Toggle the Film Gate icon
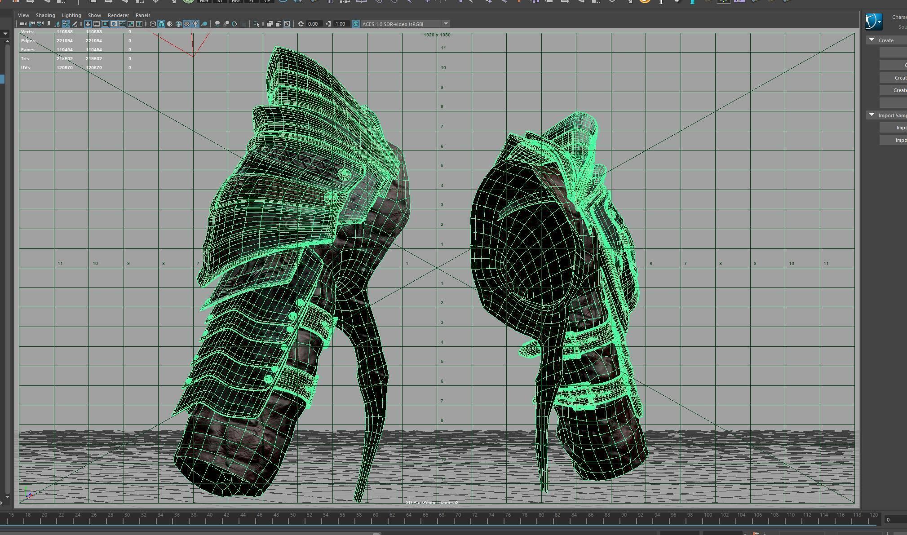Screen dimensions: 907x535 tap(96, 24)
